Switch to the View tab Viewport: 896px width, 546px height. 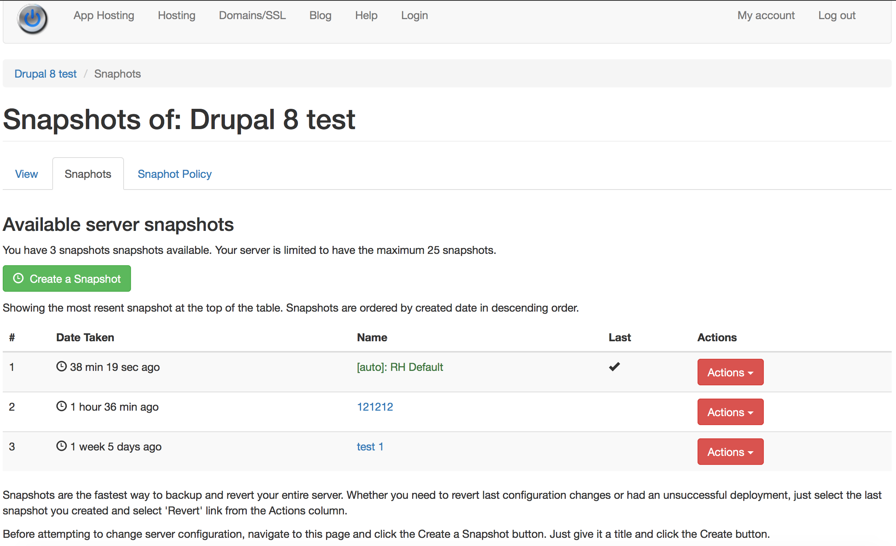click(27, 174)
